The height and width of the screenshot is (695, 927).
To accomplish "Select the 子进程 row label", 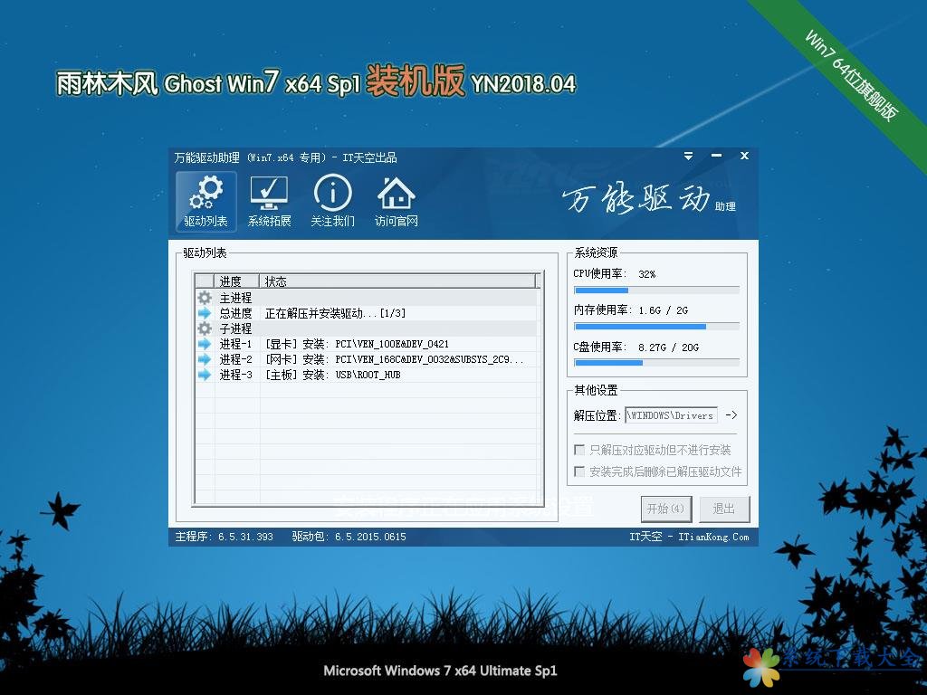I will [235, 328].
